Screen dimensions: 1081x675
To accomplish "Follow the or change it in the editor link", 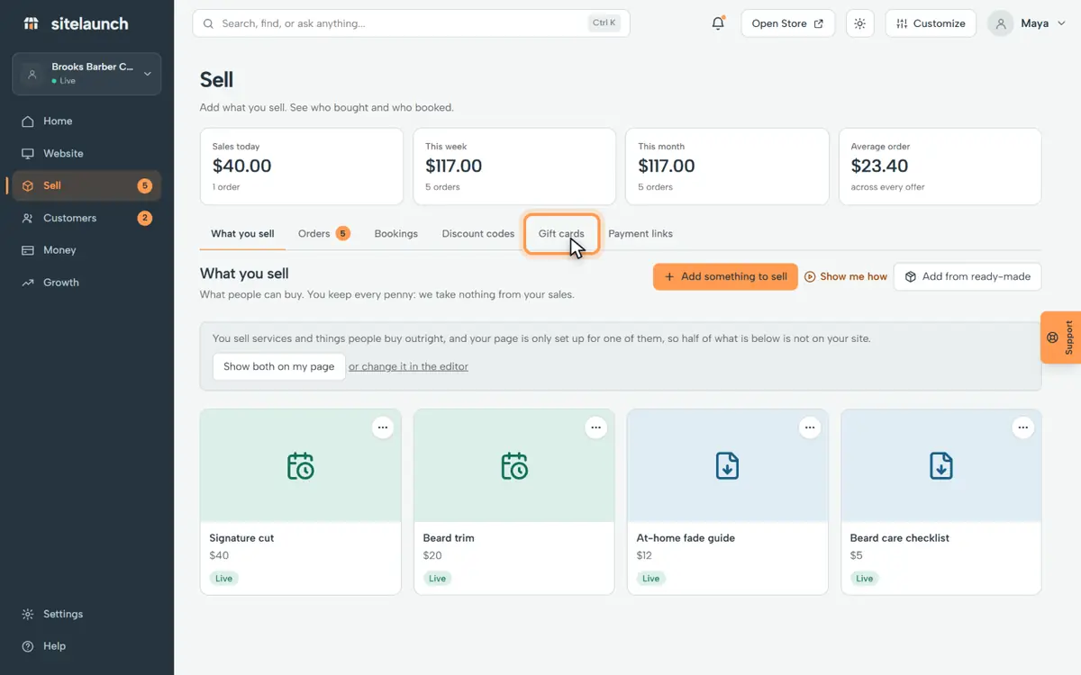I will (408, 366).
